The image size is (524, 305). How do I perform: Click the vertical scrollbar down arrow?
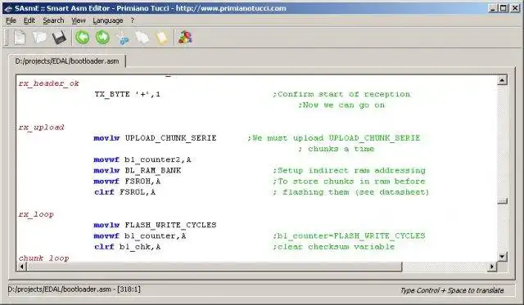tap(502, 256)
